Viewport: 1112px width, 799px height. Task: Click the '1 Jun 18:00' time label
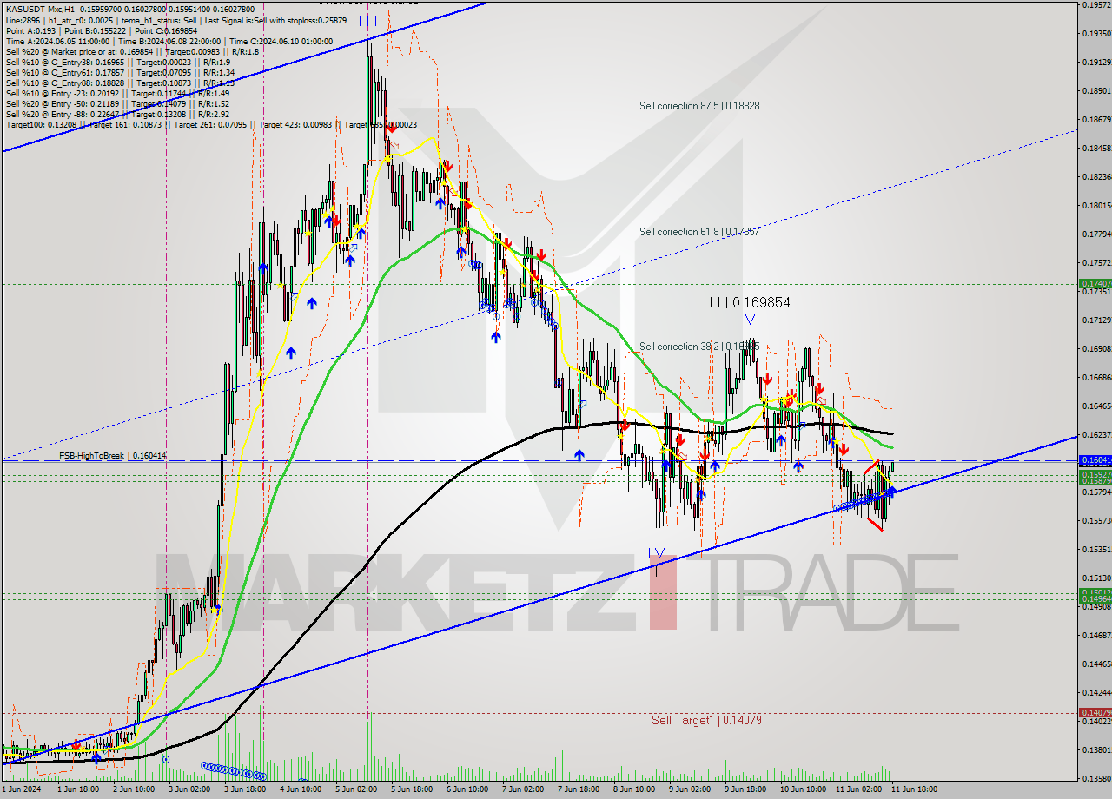coord(77,789)
